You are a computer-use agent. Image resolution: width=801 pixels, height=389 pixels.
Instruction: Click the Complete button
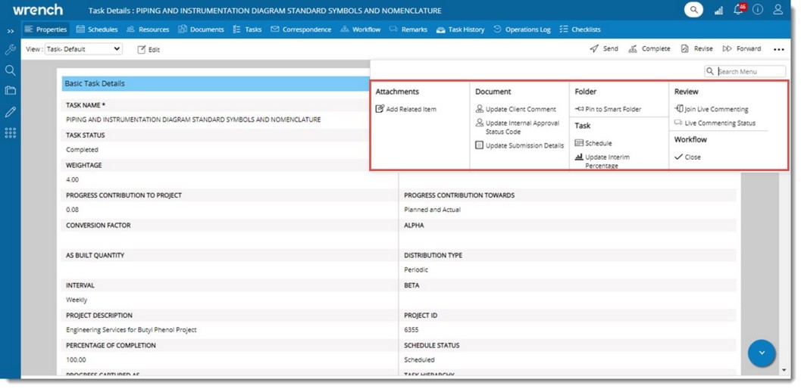pyautogui.click(x=649, y=49)
